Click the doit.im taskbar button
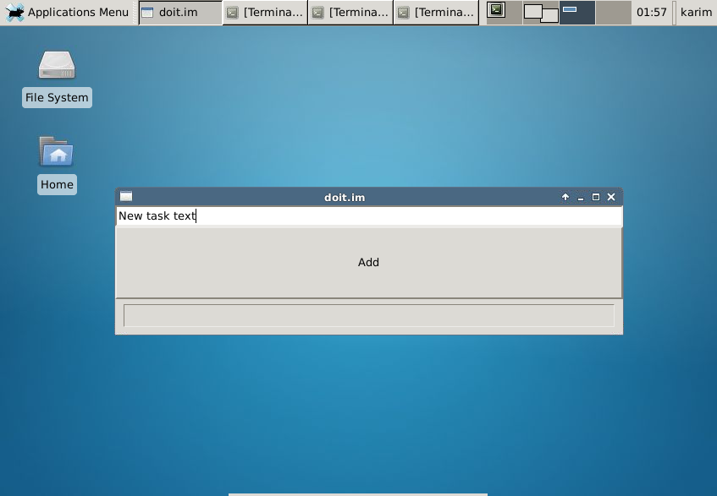The height and width of the screenshot is (496, 717). pyautogui.click(x=180, y=13)
